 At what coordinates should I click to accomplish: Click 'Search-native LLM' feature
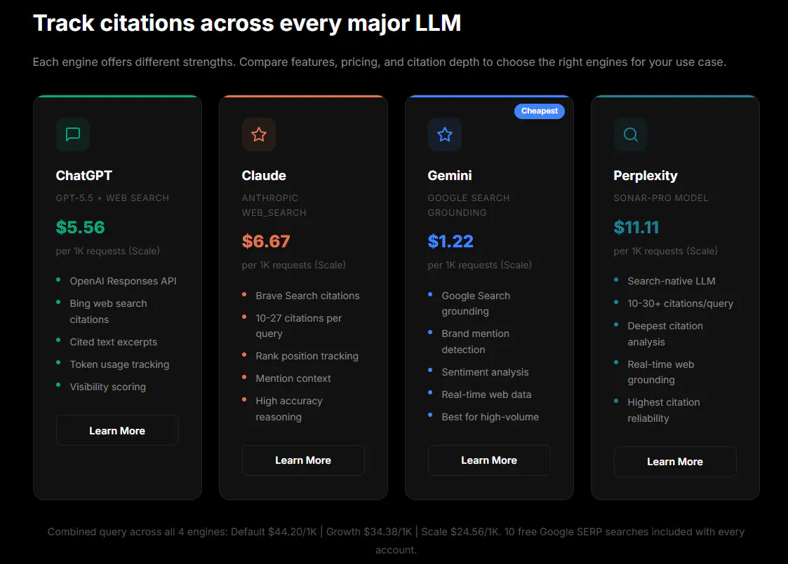point(672,281)
